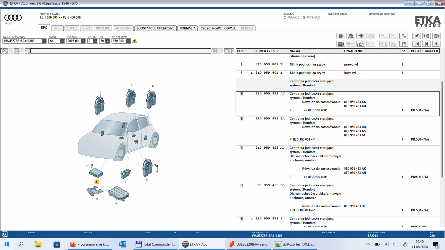
Task: Switch to the EPC tab
Action: coord(44,28)
